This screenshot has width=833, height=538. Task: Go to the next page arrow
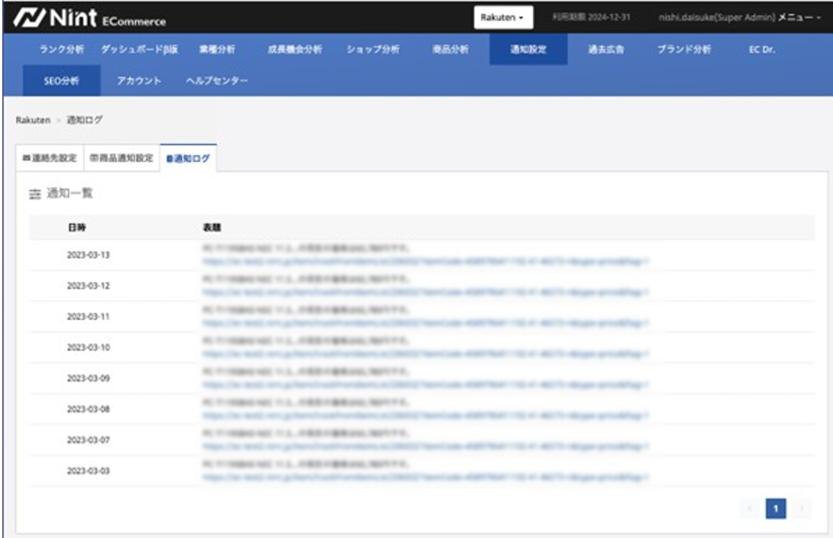click(802, 508)
